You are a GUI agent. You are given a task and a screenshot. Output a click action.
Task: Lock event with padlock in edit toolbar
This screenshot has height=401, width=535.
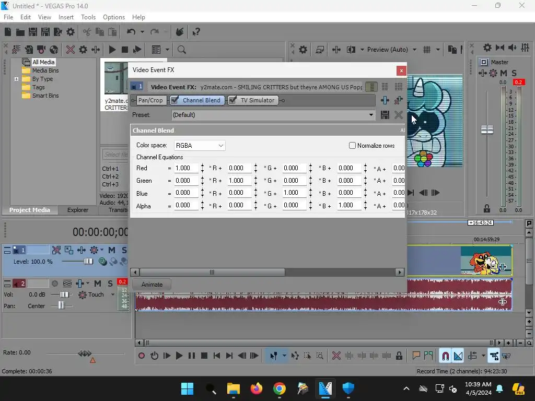coord(399,356)
